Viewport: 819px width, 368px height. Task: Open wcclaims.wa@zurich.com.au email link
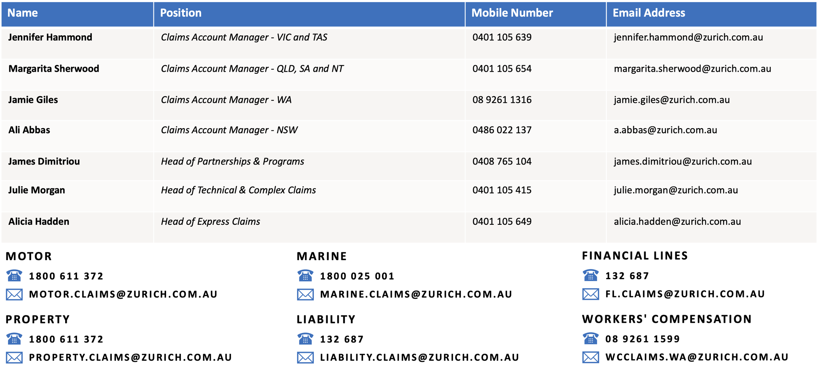[x=697, y=357]
